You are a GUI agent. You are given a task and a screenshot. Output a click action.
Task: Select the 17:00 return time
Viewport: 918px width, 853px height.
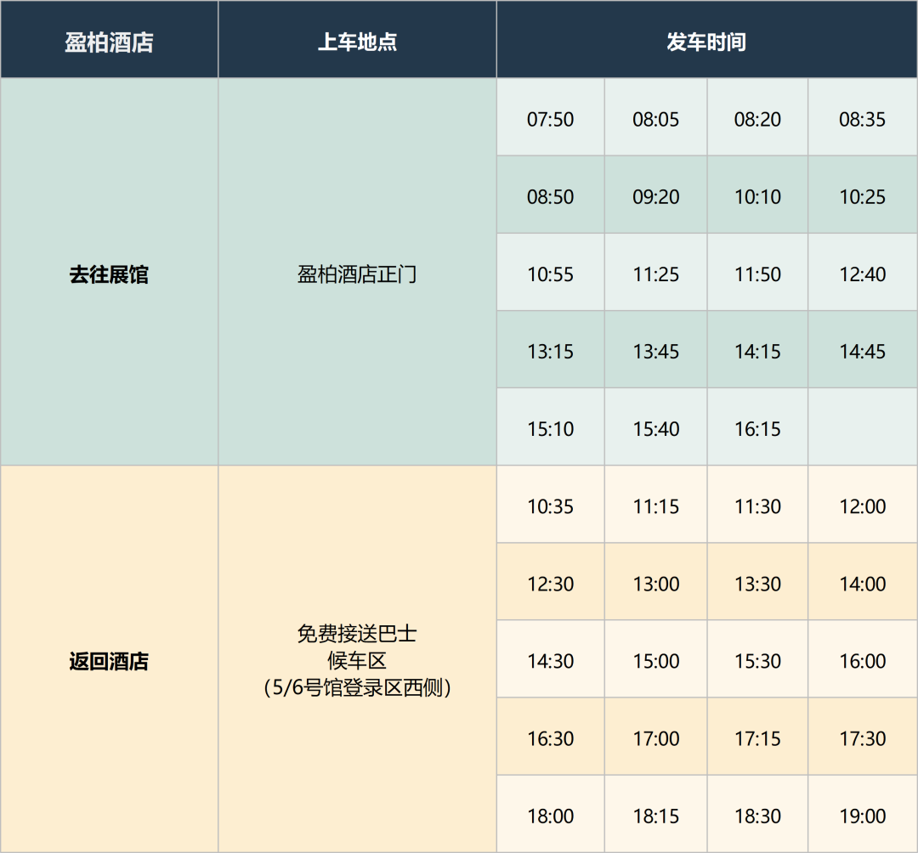pos(655,737)
